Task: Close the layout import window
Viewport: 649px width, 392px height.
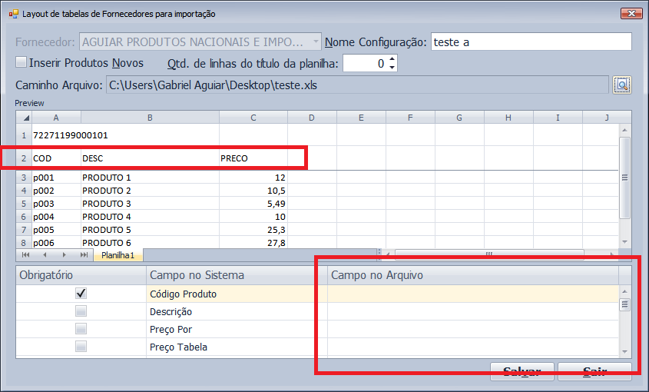Action: click(x=630, y=14)
